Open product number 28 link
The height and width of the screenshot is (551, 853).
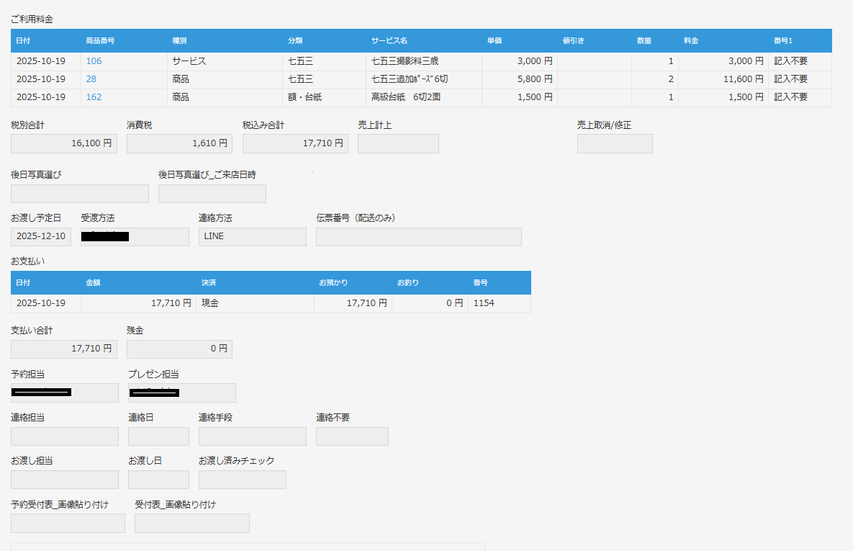click(91, 79)
